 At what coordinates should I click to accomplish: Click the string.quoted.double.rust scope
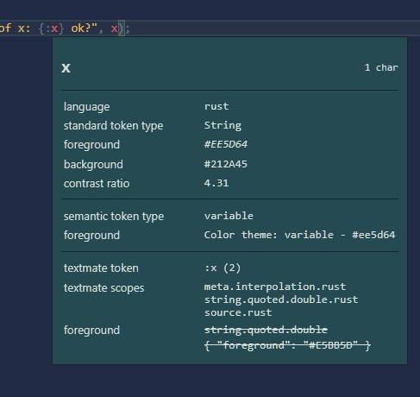pos(281,299)
